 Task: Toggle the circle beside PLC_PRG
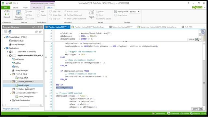coord(17,74)
